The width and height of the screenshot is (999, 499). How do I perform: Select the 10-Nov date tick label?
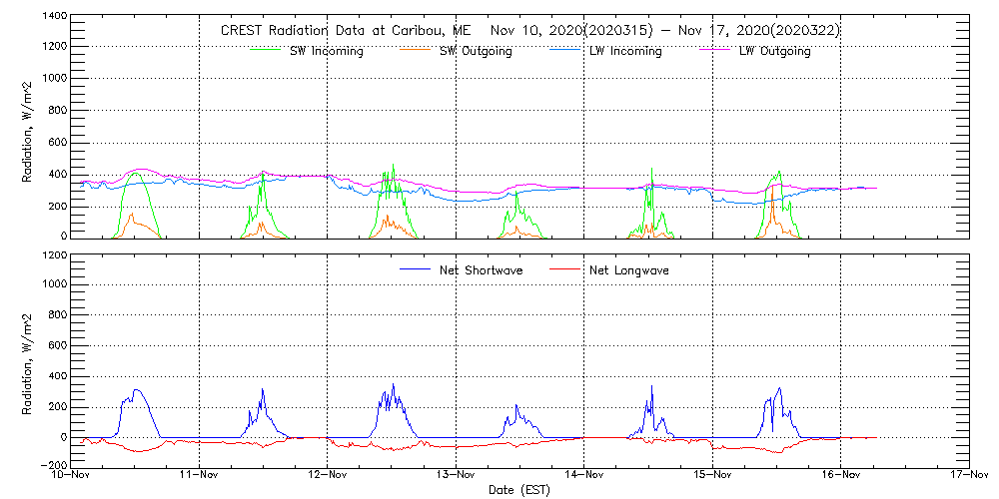coord(73,477)
